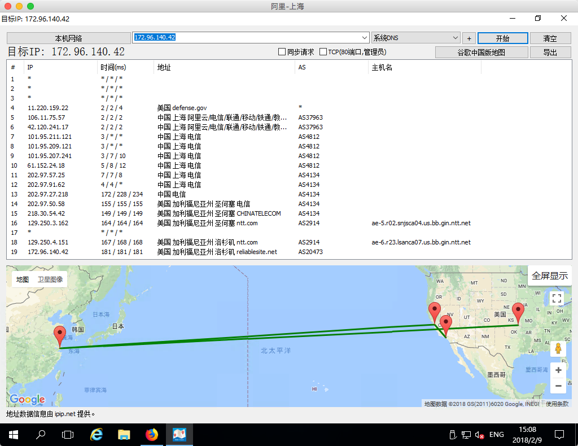
Task: Open the 使用条款 terms link
Action: (x=557, y=404)
